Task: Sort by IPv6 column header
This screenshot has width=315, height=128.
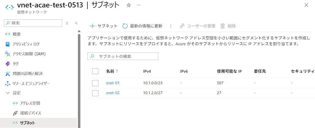Action: [184, 71]
